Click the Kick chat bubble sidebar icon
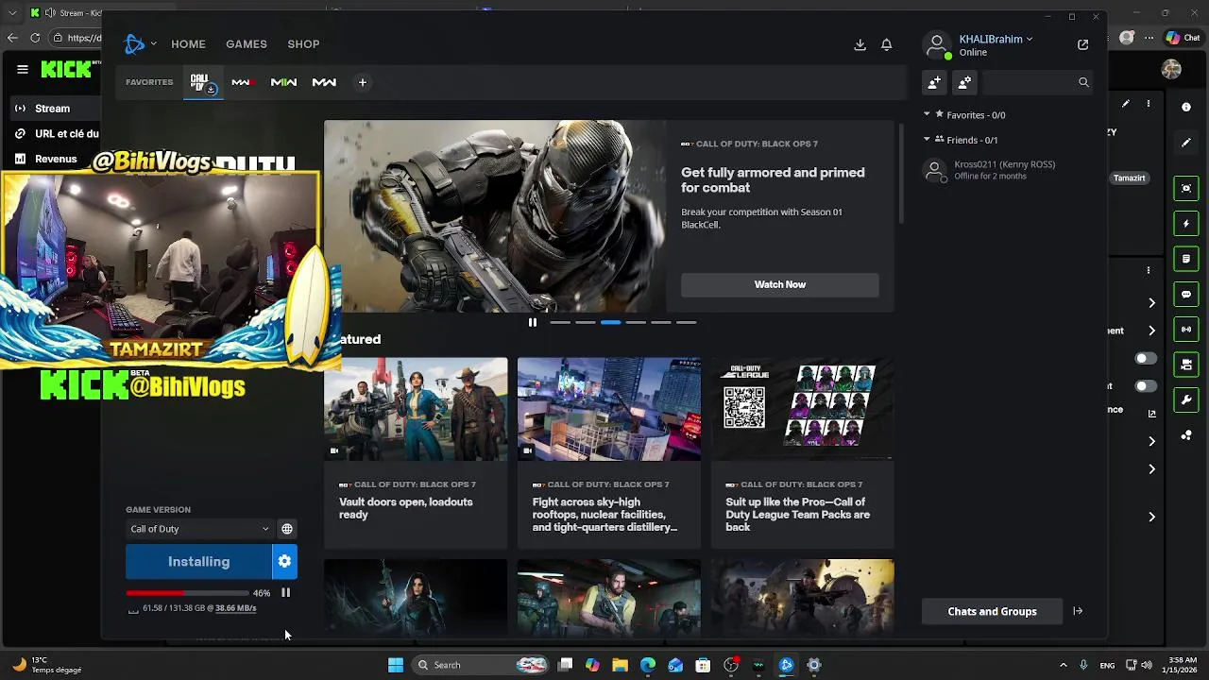Screen dimensions: 1209x680 (x=1186, y=294)
